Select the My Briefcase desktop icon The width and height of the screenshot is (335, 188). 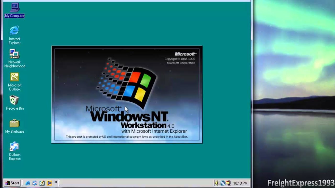(15, 126)
